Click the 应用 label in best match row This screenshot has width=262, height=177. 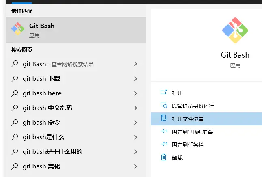tap(34, 35)
